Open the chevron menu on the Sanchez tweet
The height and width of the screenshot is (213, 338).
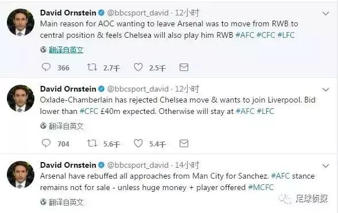point(325,165)
